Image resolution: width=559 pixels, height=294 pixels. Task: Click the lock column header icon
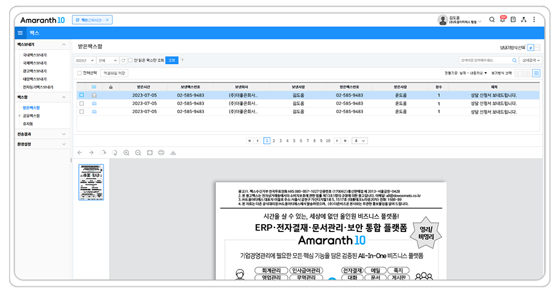tap(111, 87)
